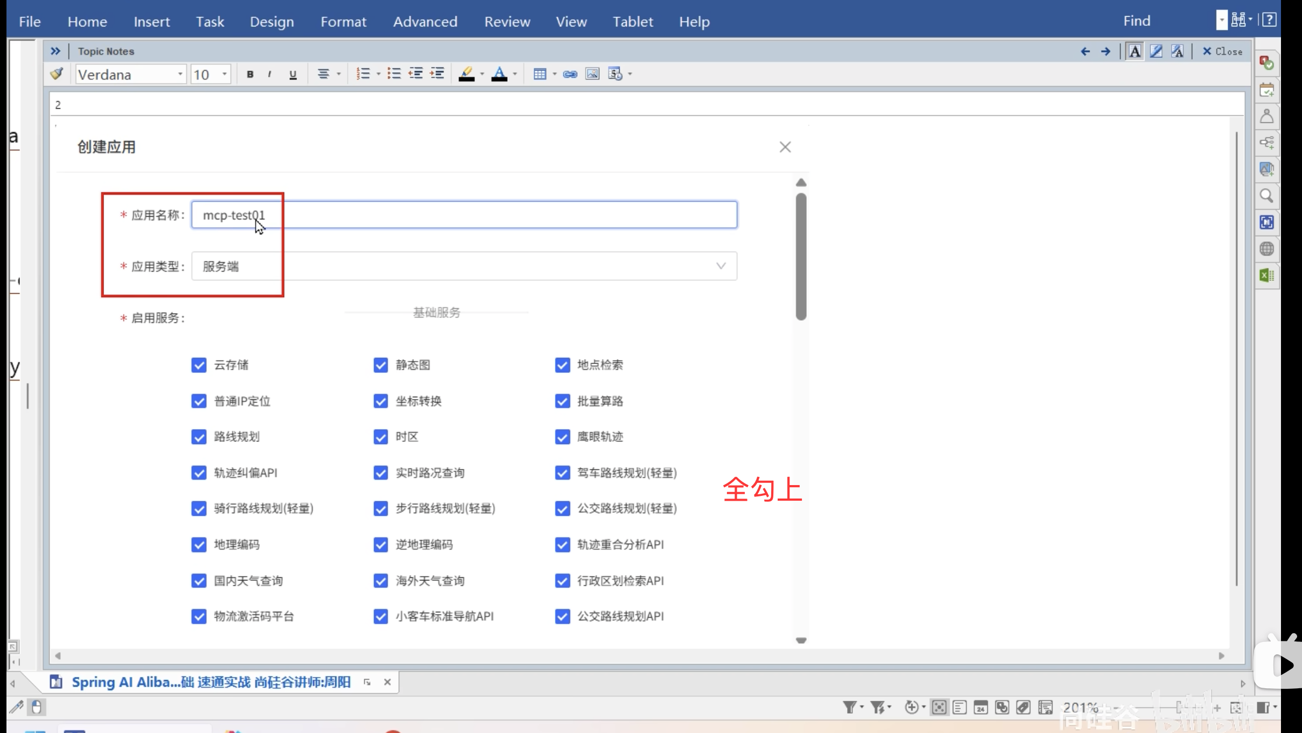Click the filter funnel icon in status bar

point(849,707)
